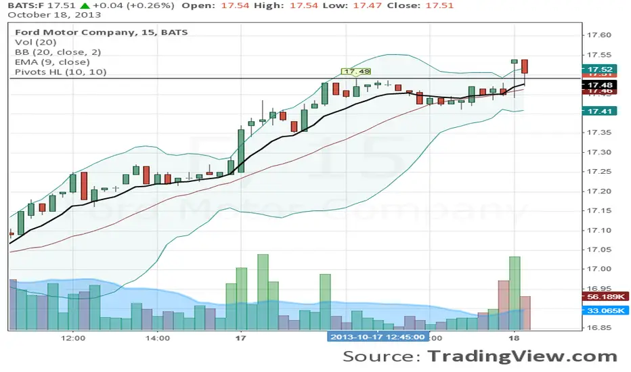Click the 17.35 price axis label
The height and width of the screenshot is (372, 631).
[x=599, y=133]
